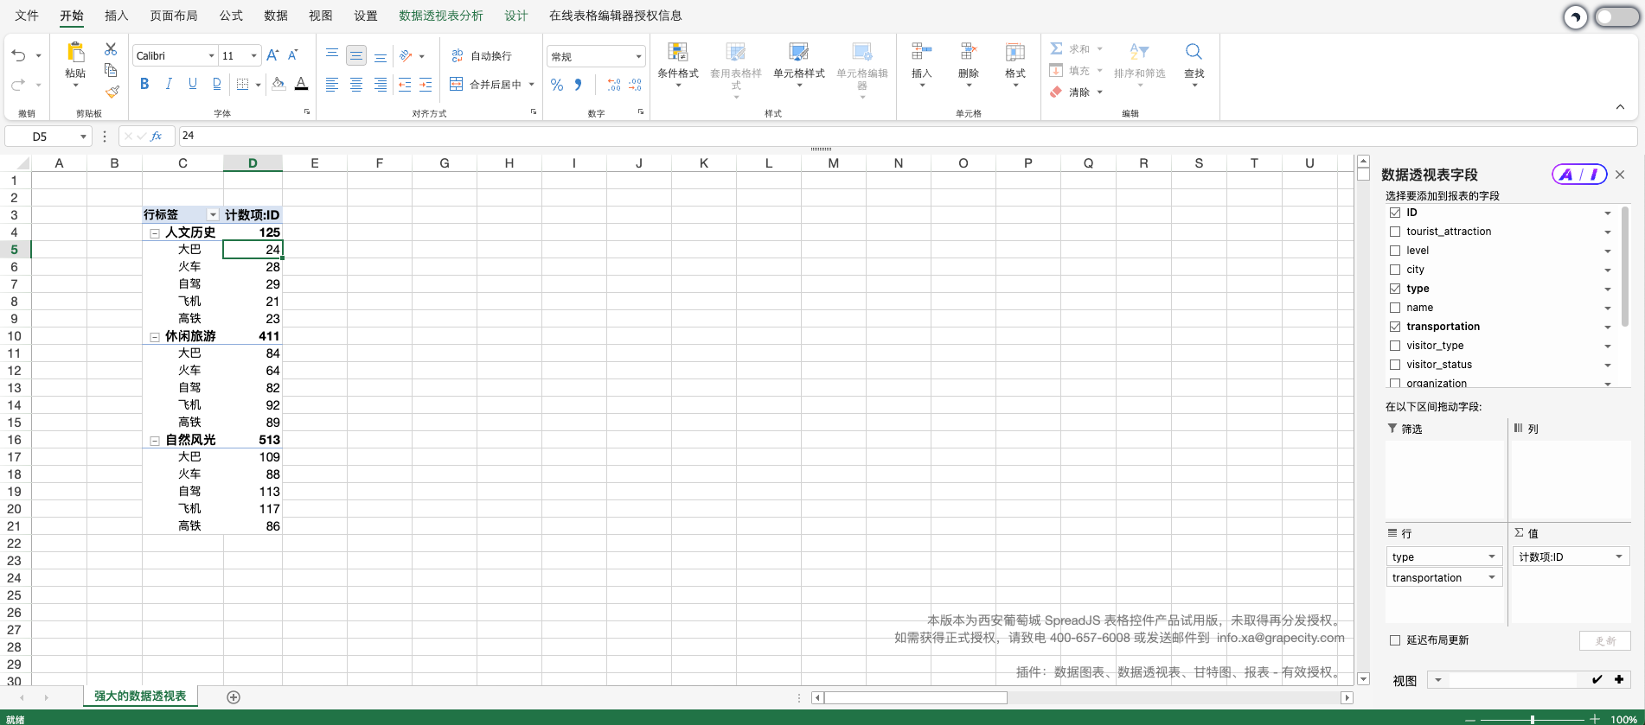Apply single underline to the cell
The image size is (1645, 725).
point(193,84)
